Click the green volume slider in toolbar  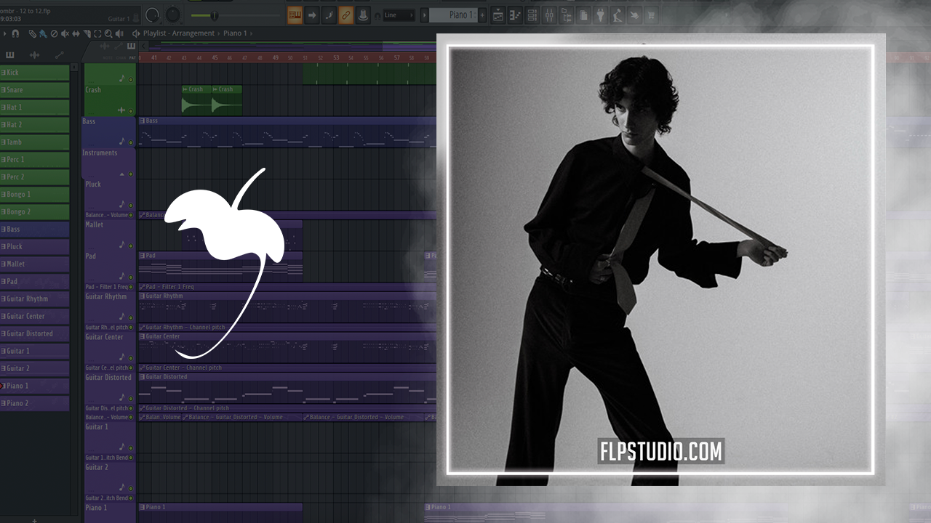(214, 15)
